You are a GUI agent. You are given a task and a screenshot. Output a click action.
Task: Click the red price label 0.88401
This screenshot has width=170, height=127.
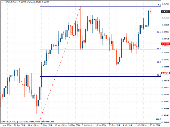pos(166,73)
